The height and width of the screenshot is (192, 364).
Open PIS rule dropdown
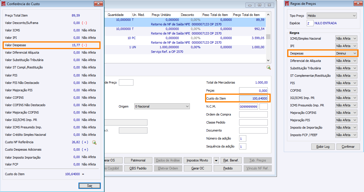(x=346, y=83)
